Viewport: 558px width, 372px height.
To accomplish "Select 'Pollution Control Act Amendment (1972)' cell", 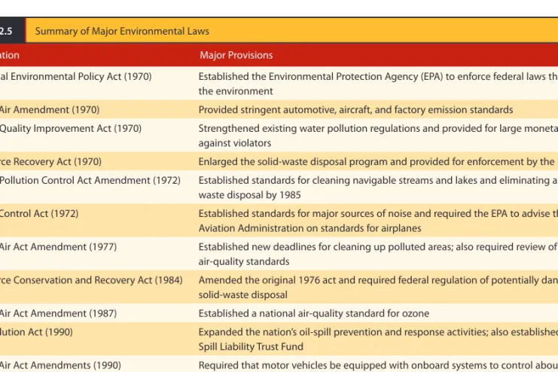I will 90,181.
